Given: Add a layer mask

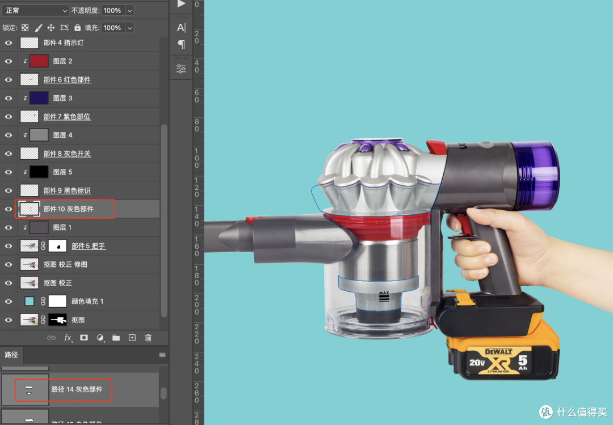Looking at the screenshot, I should coord(83,338).
